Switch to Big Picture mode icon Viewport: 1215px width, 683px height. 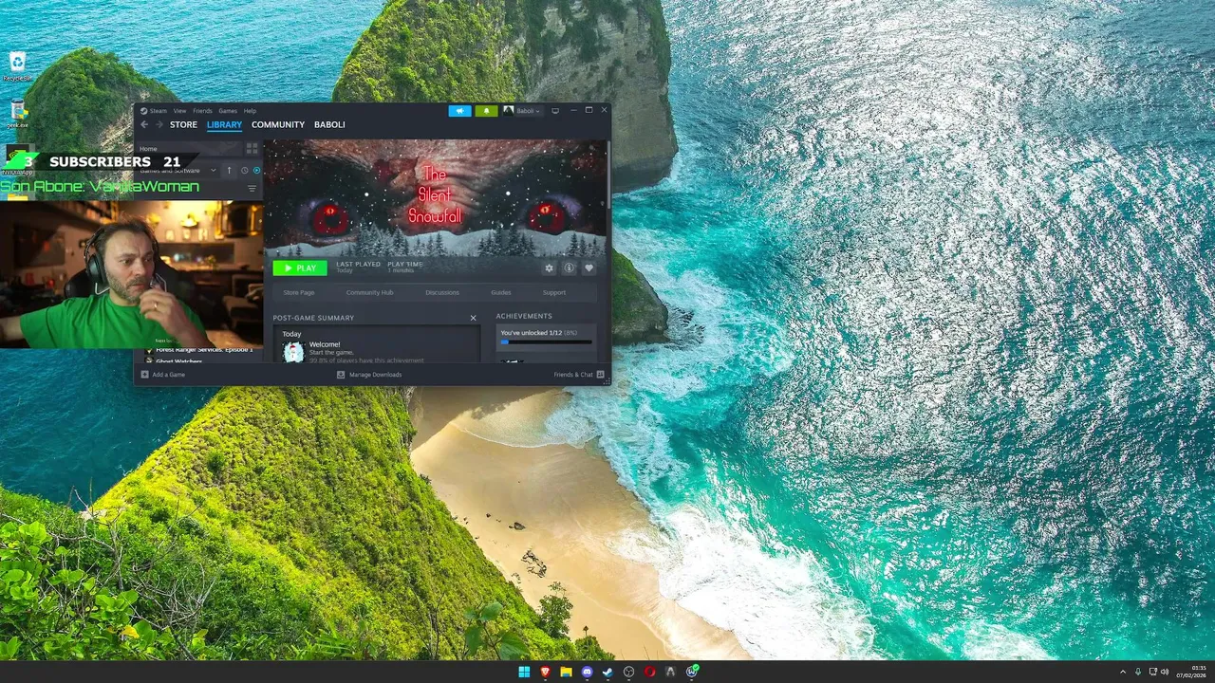coord(555,111)
